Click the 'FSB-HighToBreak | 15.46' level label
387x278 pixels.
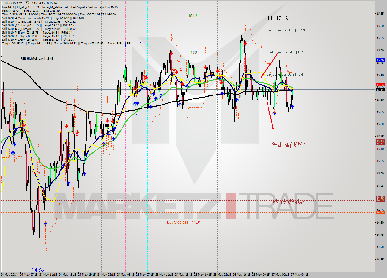pos(37,58)
